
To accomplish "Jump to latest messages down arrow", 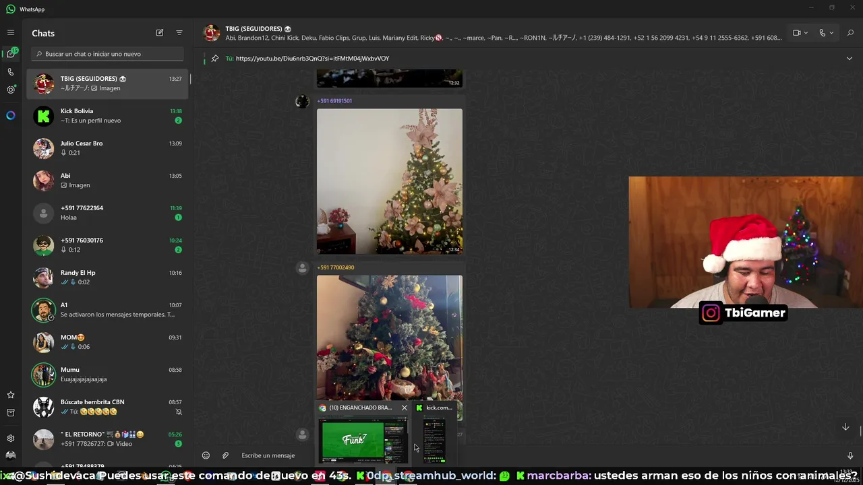I will [845, 427].
